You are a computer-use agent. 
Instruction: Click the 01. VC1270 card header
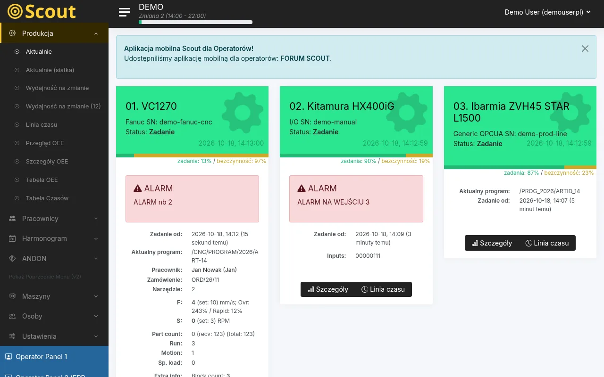click(192, 120)
